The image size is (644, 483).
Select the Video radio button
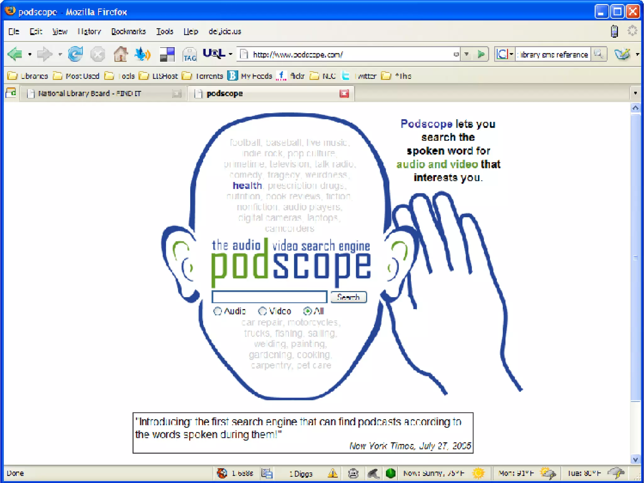262,311
